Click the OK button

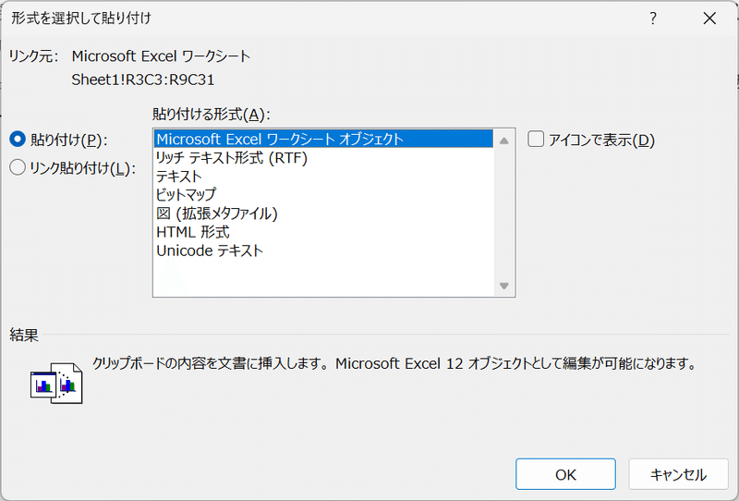[x=565, y=474]
